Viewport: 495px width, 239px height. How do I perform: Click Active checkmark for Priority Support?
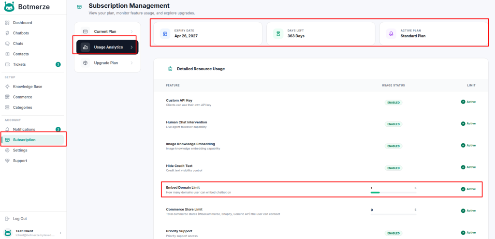(463, 232)
